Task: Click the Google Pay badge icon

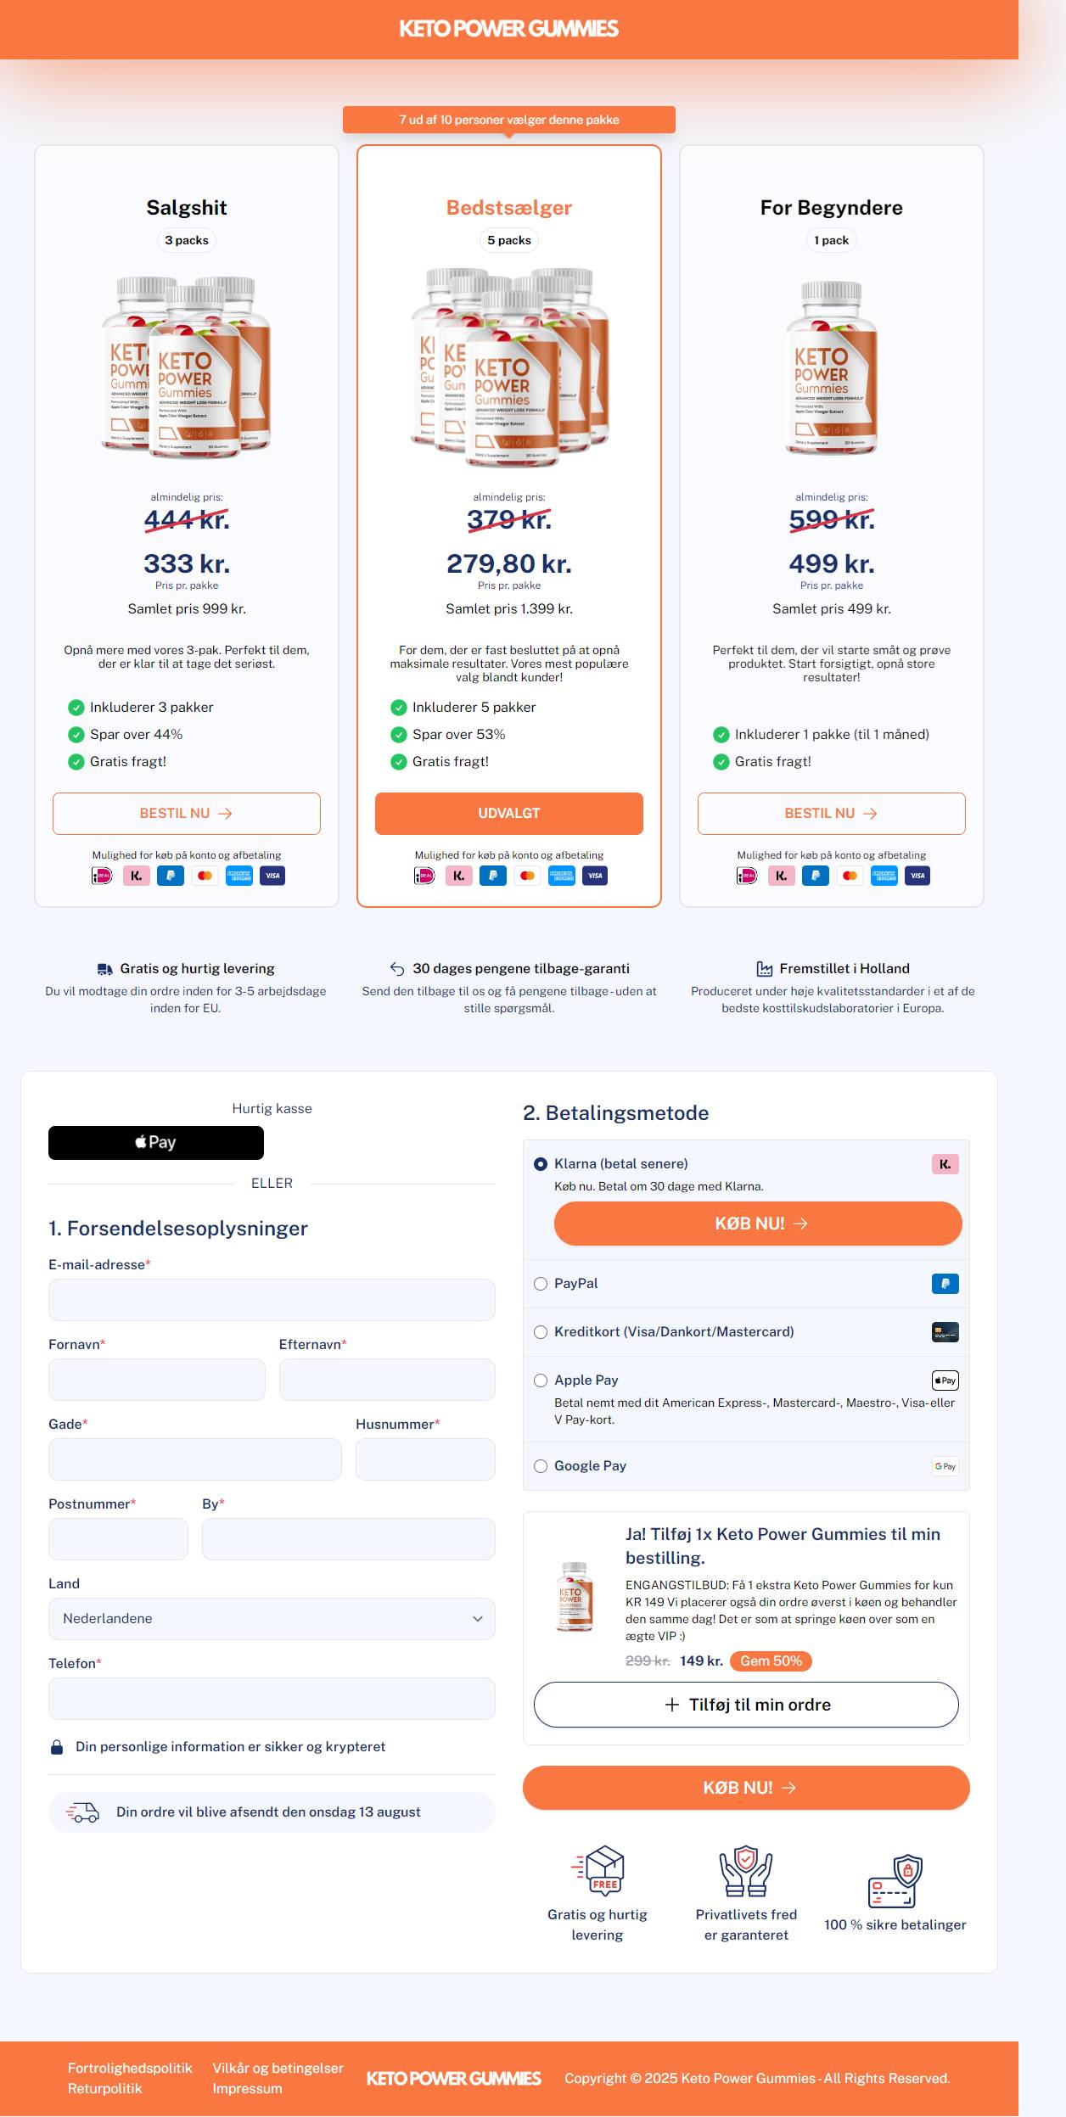Action: (x=945, y=1466)
